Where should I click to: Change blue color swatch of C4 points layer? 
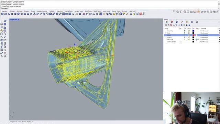click(193, 31)
